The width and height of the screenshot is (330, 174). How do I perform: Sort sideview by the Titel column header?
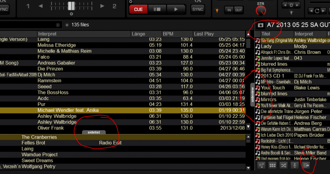pos(277,34)
